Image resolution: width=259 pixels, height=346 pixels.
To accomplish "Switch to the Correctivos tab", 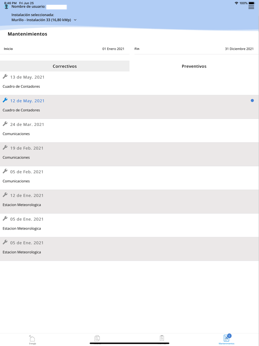I will coord(65,66).
